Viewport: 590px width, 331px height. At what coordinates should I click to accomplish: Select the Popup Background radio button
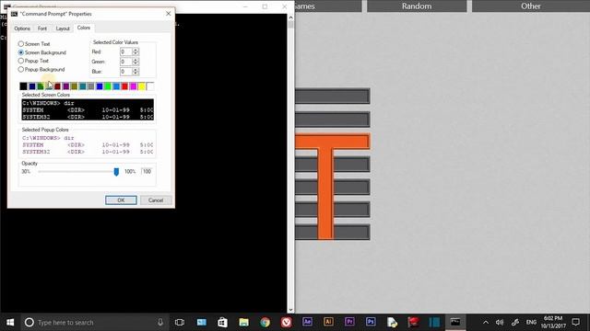(21, 70)
